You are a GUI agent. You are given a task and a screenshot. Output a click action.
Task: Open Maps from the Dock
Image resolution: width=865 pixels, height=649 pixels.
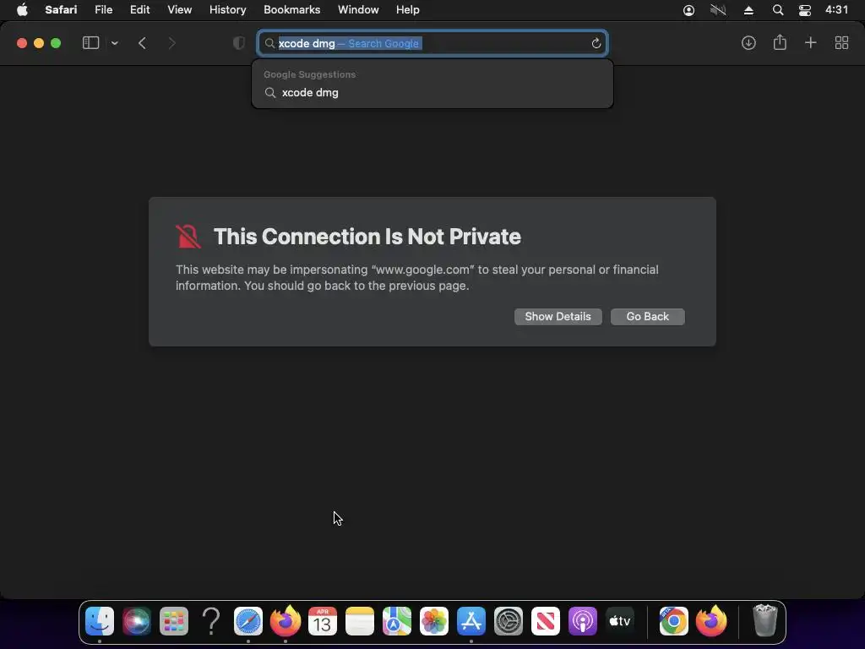[x=397, y=621]
